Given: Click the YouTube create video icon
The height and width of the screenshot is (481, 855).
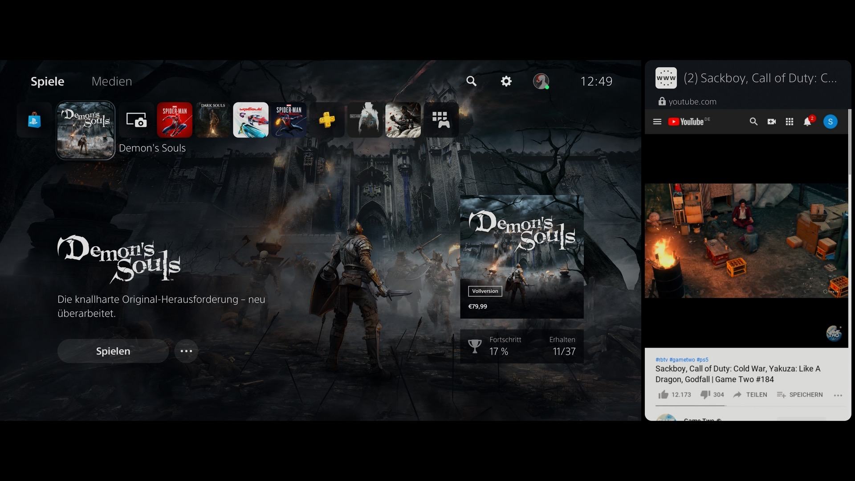Looking at the screenshot, I should 772,122.
